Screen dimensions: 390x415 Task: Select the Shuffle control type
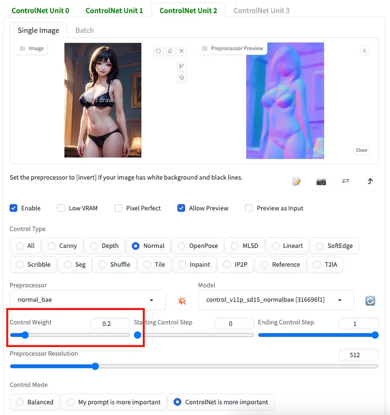(x=114, y=264)
